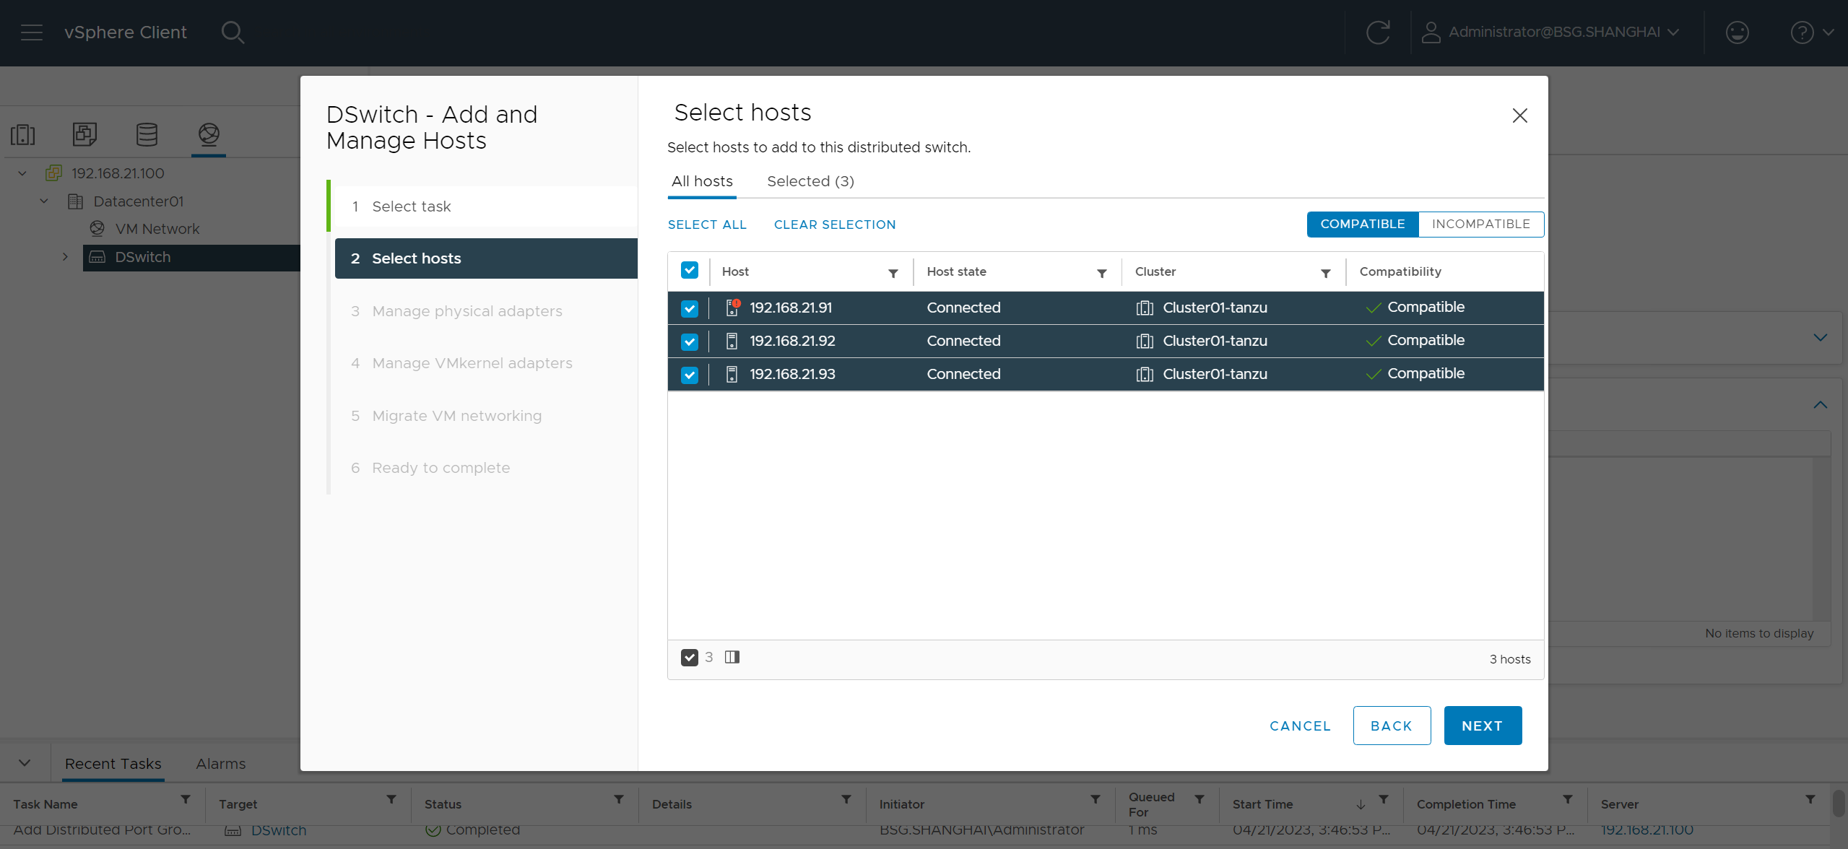Uncheck host 192.168.21.91 checkbox
Screen dimensions: 1848x849
[690, 308]
